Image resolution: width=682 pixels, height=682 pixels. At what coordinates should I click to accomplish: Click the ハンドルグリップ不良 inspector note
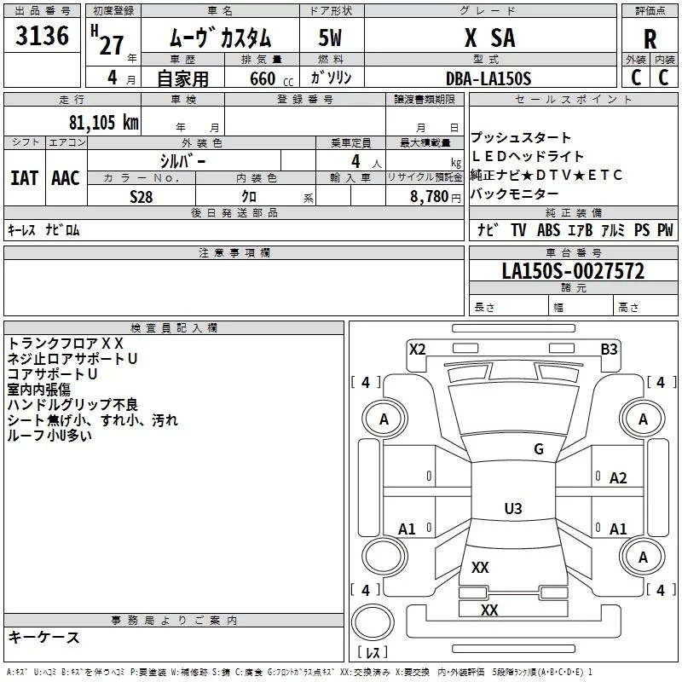pos(72,405)
